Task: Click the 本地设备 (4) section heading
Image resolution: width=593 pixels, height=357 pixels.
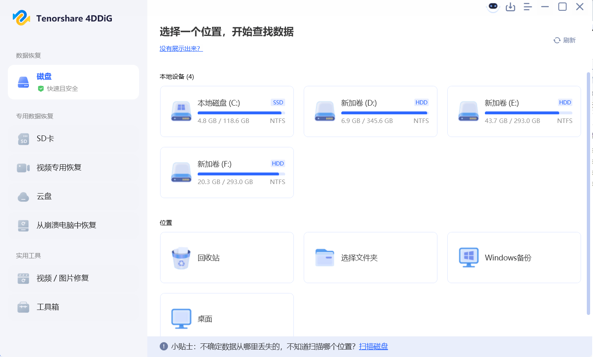Action: tap(177, 77)
